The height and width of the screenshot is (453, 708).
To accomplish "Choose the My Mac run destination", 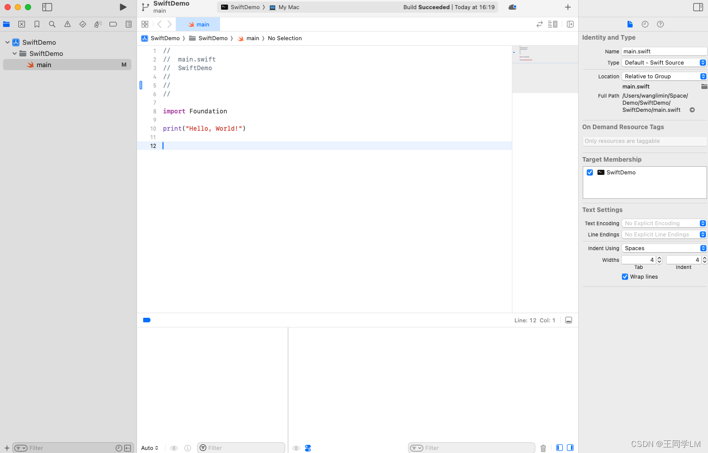I will click(x=284, y=7).
